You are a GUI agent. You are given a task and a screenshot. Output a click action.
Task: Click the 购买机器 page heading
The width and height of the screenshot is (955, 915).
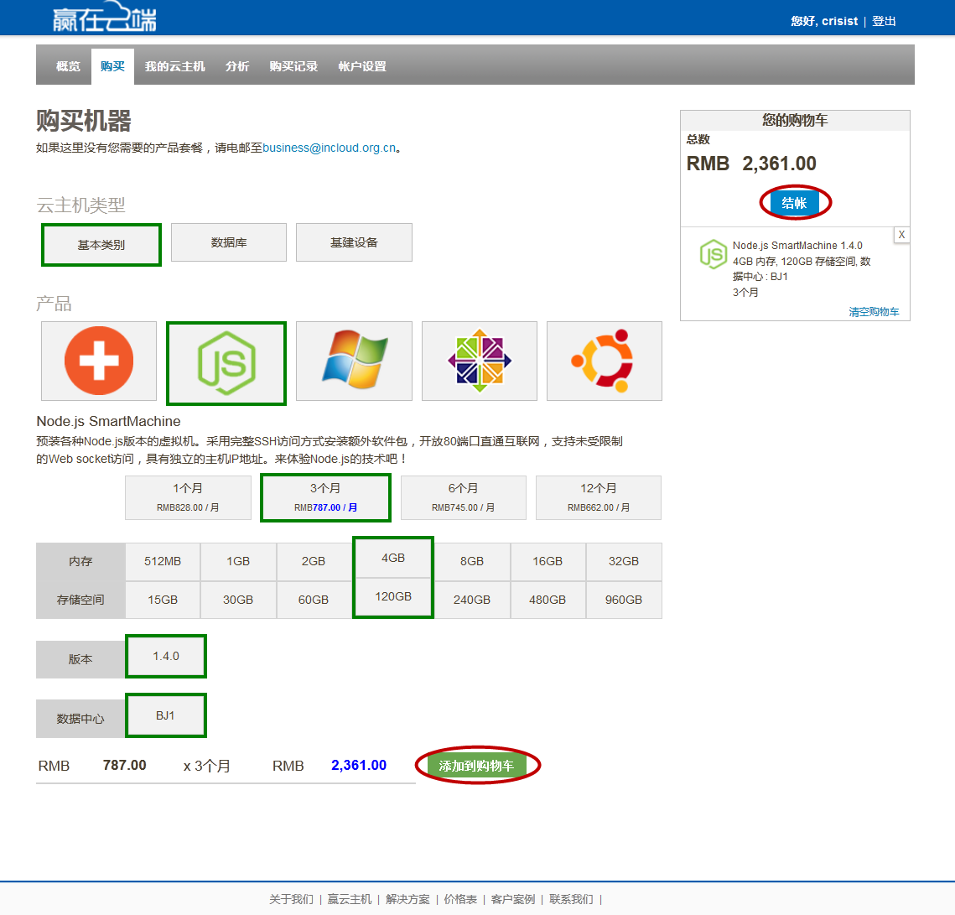84,121
